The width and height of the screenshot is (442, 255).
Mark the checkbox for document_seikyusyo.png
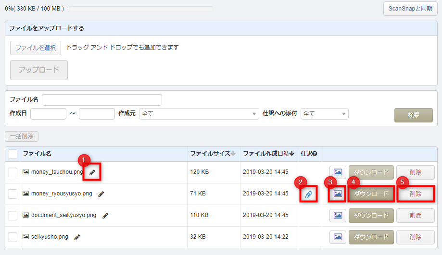13,216
